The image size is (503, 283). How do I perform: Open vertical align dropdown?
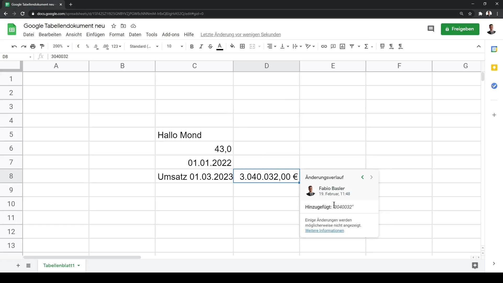coord(285,46)
